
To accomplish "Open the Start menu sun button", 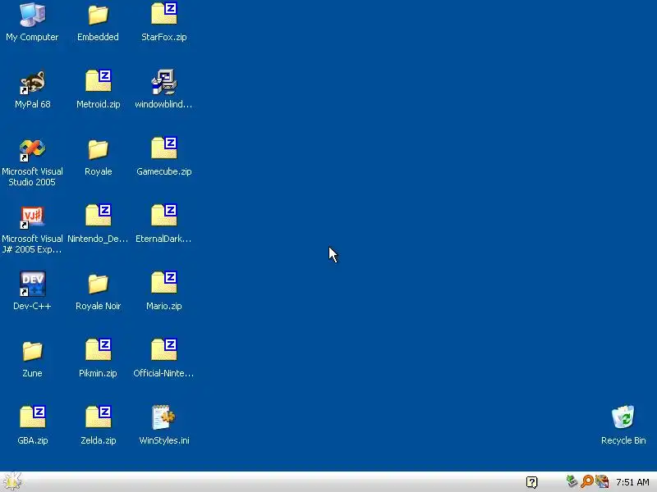I will click(x=11, y=481).
